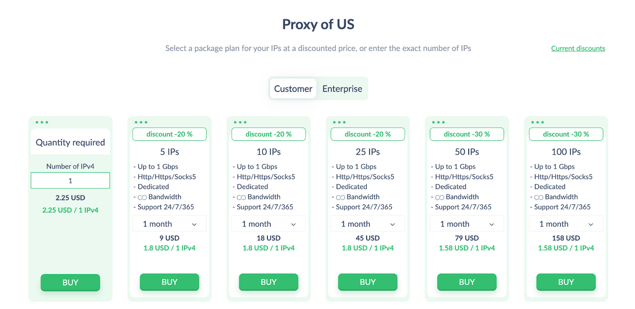Switch to the Enterprise tab
The width and height of the screenshot is (635, 309).
click(x=342, y=88)
